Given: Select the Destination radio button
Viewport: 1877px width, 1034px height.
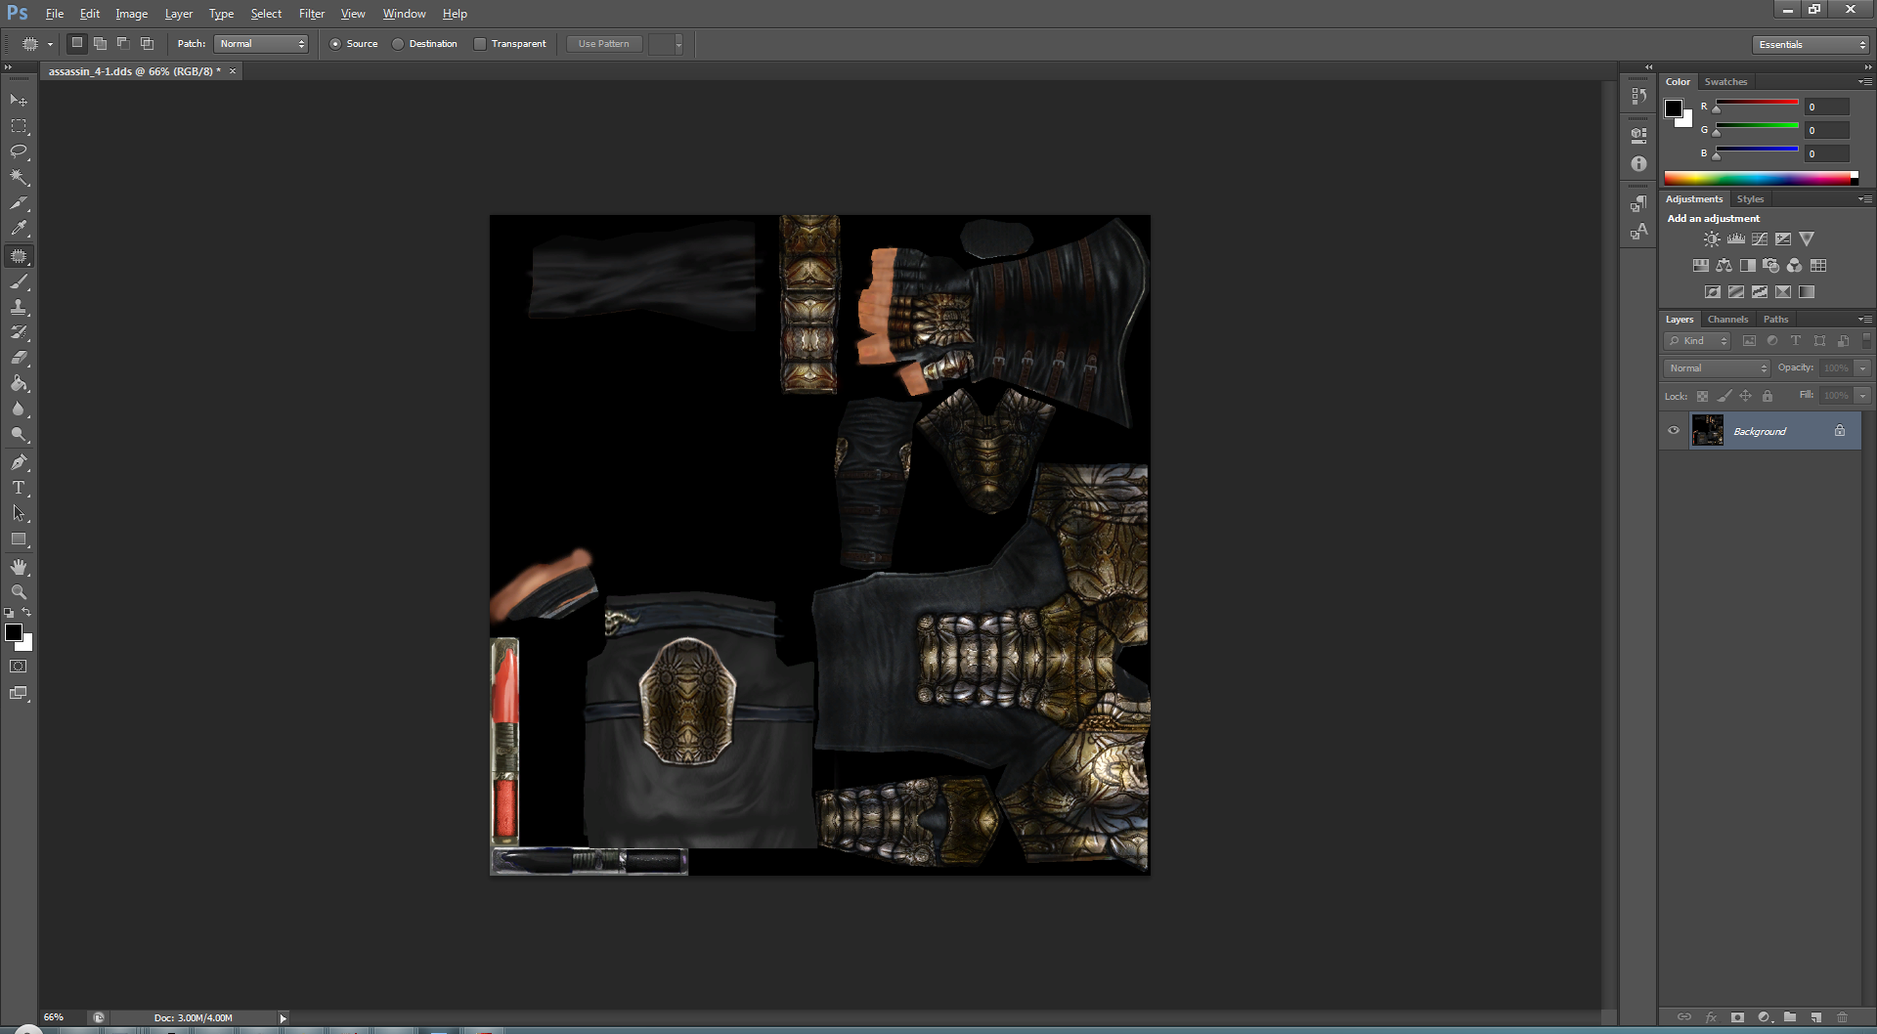Looking at the screenshot, I should pyautogui.click(x=398, y=44).
